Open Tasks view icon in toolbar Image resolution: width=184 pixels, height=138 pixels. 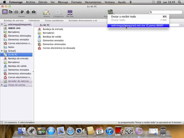click(28, 12)
